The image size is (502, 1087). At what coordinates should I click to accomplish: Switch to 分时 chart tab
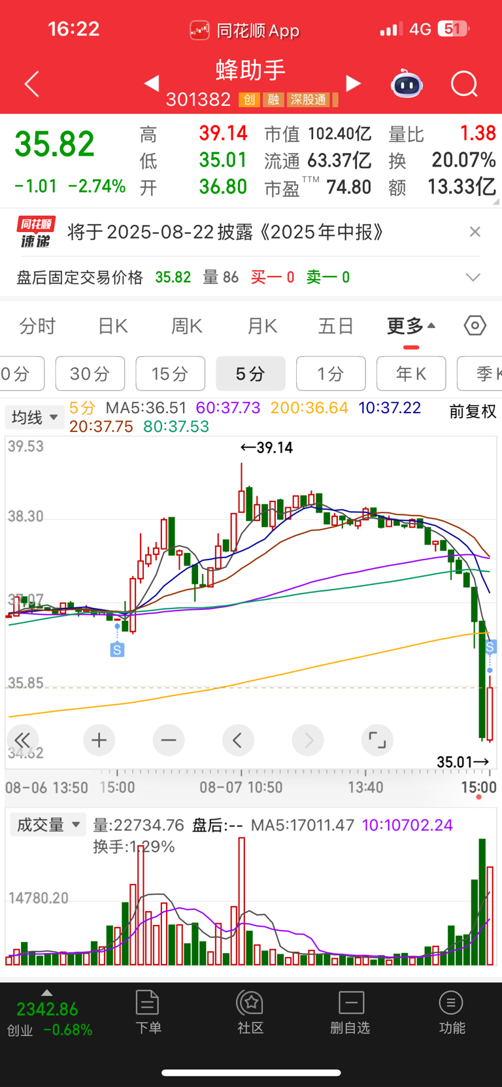(38, 326)
